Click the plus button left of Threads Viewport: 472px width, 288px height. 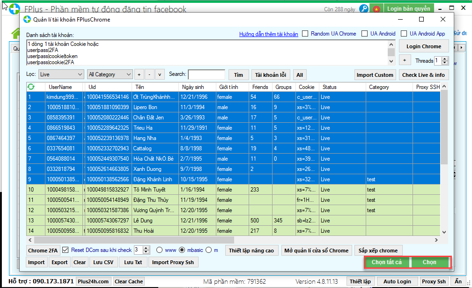[x=404, y=60]
